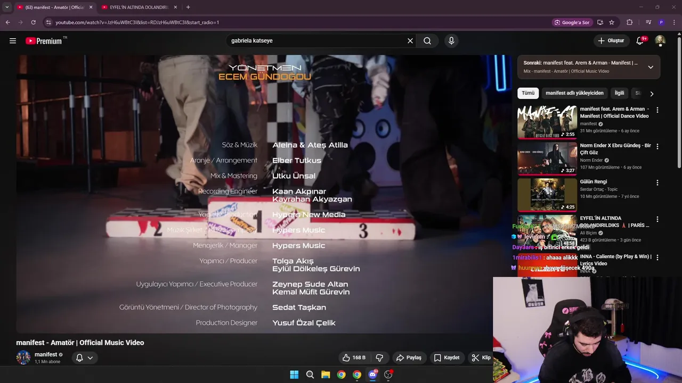The width and height of the screenshot is (682, 383).
Task: Close the 'manifest - Amatör' browser tab
Action: 91,7
